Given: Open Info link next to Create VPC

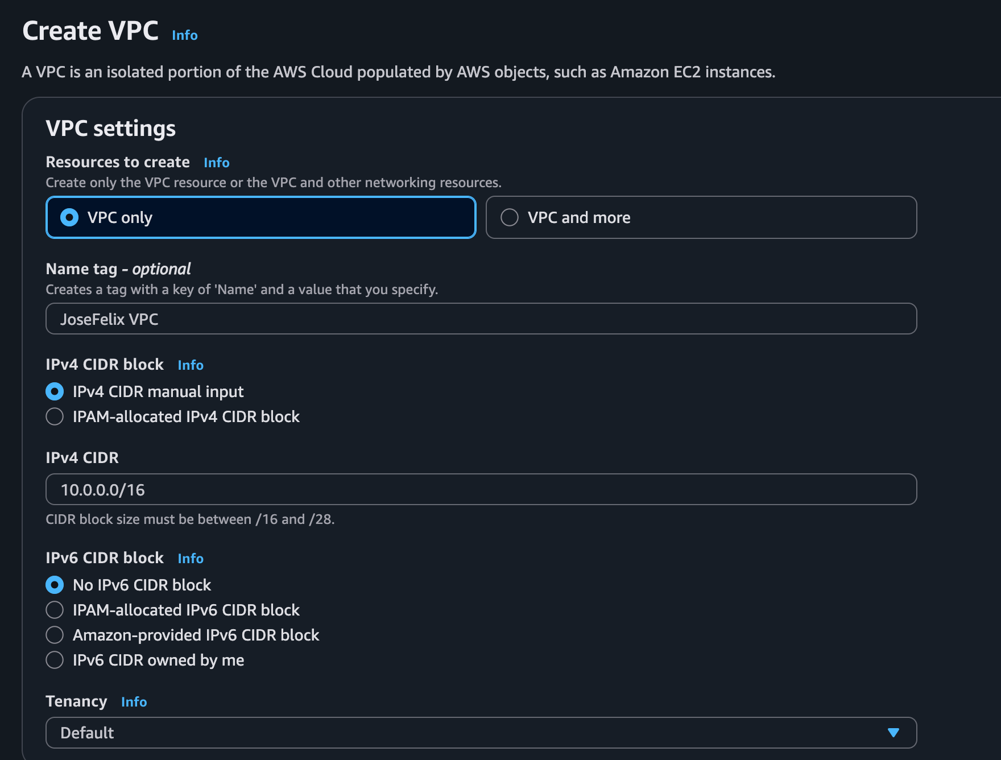Looking at the screenshot, I should 185,35.
